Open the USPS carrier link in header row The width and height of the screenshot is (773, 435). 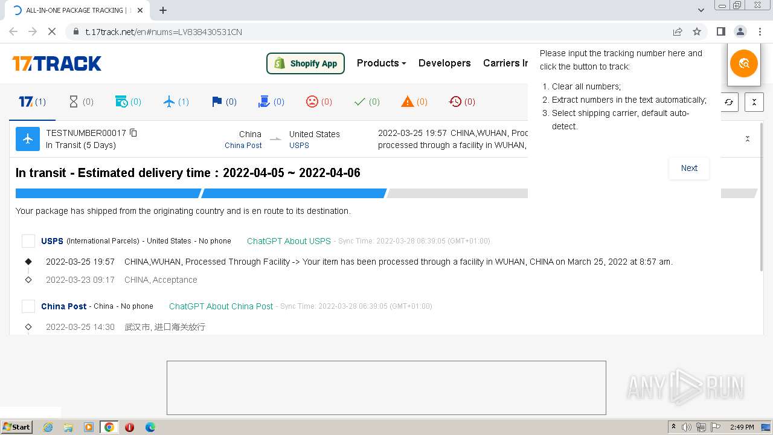click(299, 145)
